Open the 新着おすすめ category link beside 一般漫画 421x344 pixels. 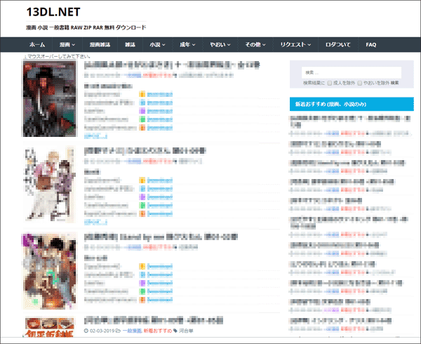[158, 331]
